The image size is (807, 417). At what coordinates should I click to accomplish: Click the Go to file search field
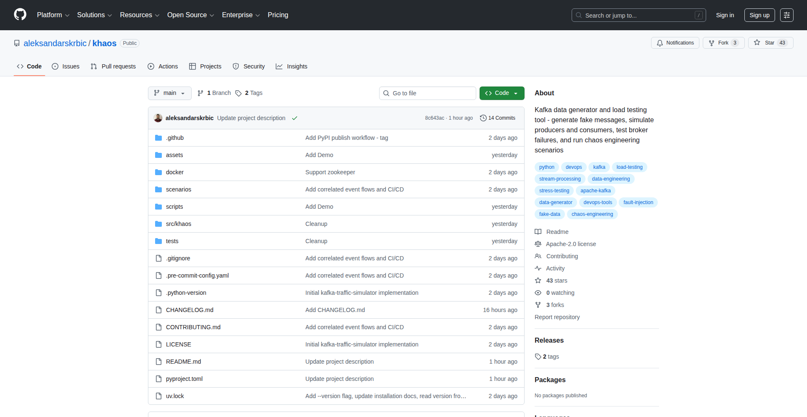pos(427,93)
